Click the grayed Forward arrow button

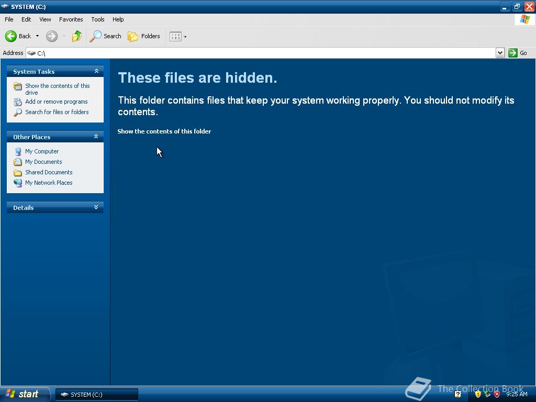52,36
